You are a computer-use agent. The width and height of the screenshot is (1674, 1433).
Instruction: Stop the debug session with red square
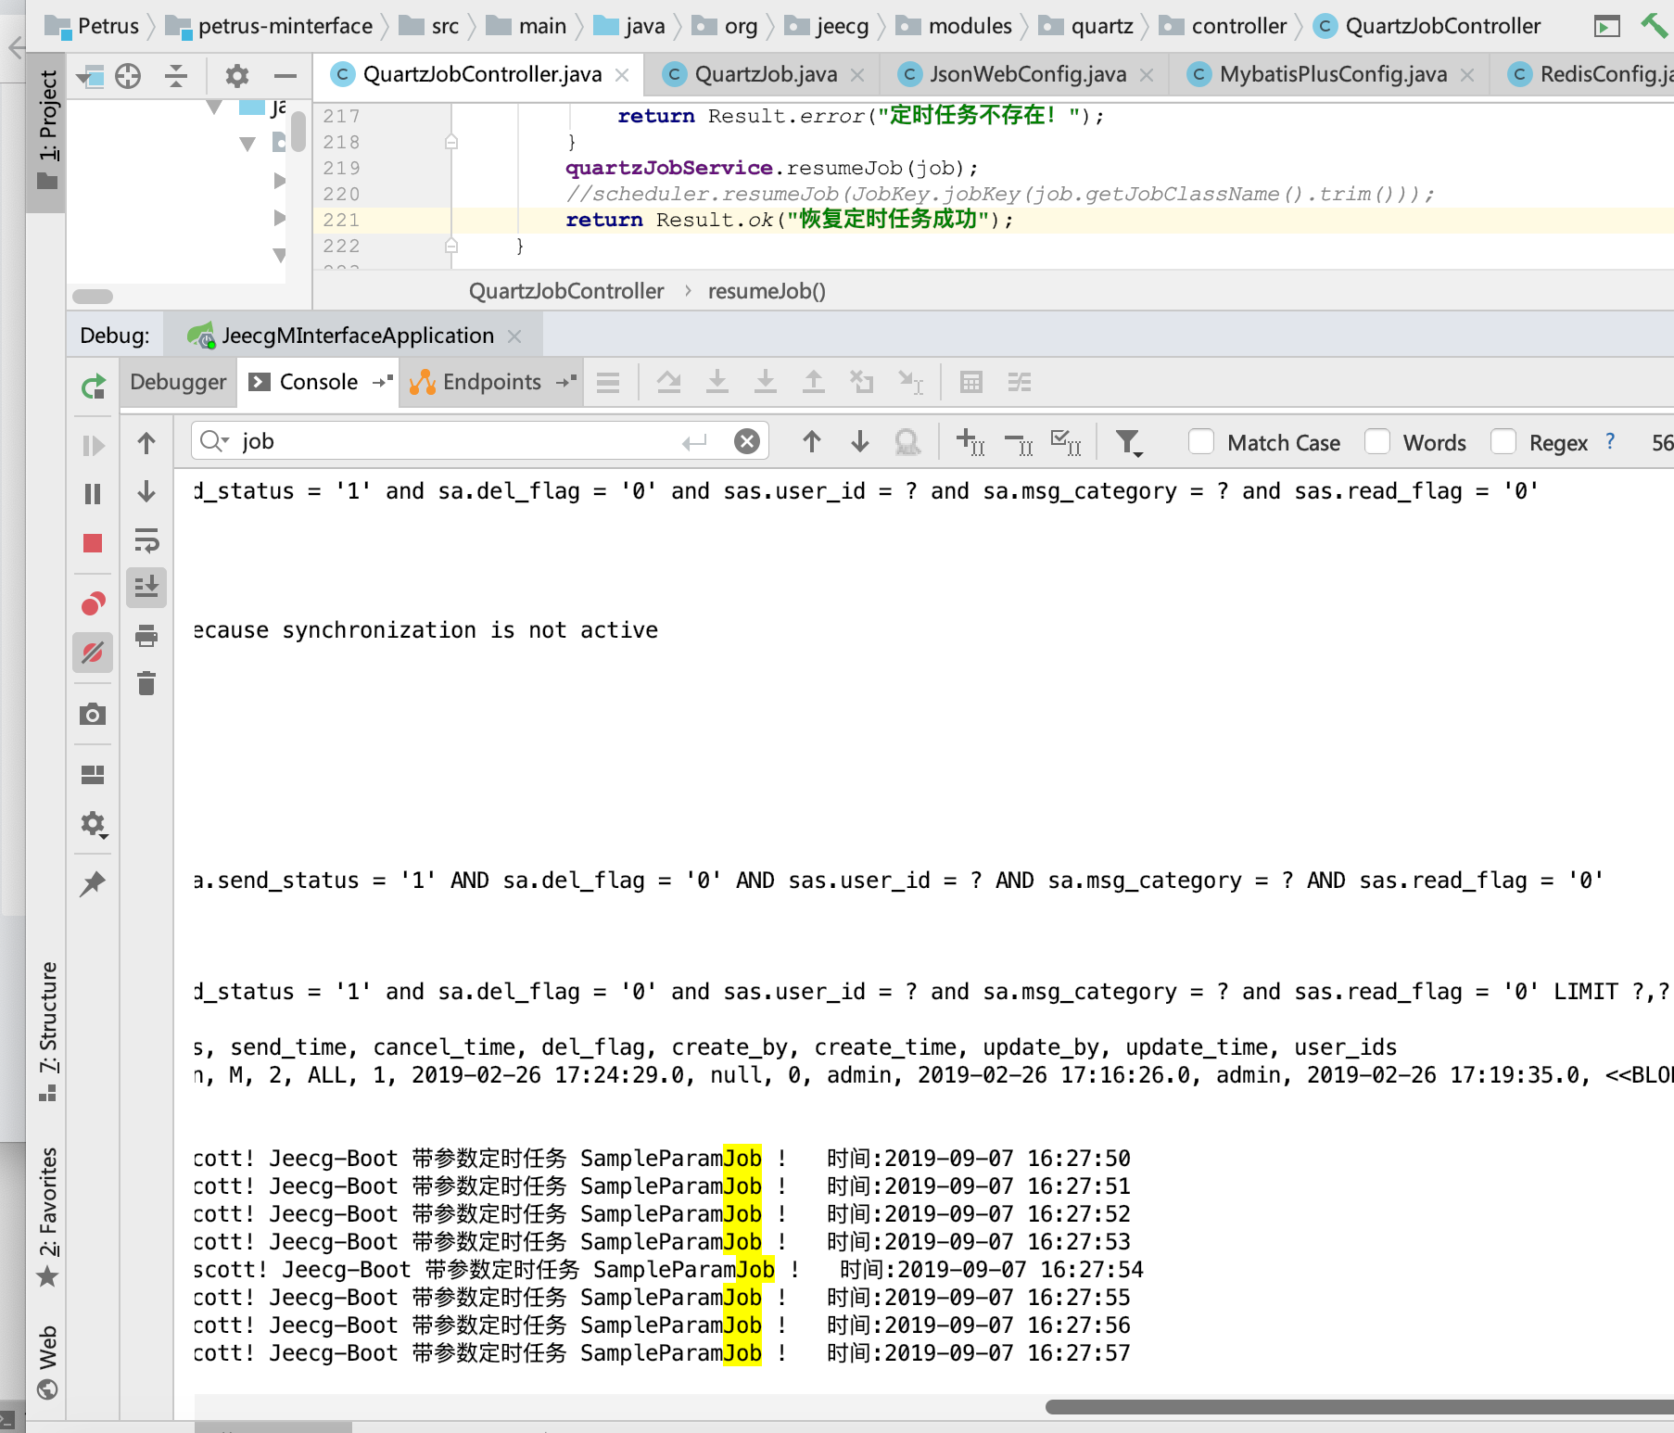click(93, 543)
